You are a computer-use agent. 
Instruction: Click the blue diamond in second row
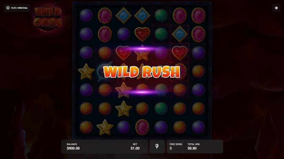point(180,34)
